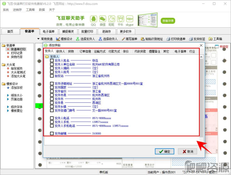Switch to the 电子面单 dialog tab

coord(180,52)
